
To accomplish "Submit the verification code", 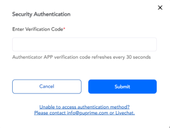I will pyautogui.click(x=122, y=87).
